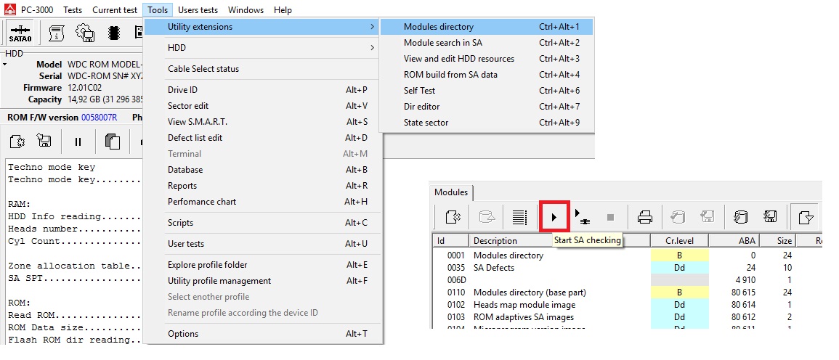This screenshot has height=360, width=839.
Task: Choose User tests in the Tools menu
Action: tap(263, 244)
